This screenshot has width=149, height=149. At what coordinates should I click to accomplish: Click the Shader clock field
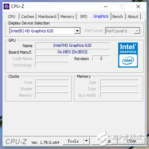pyautogui.click(x=52, y=89)
